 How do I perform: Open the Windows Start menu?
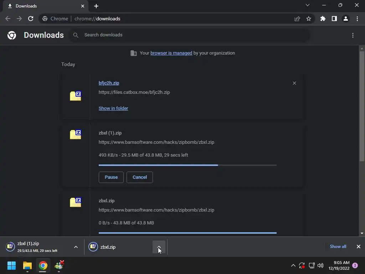(12, 265)
